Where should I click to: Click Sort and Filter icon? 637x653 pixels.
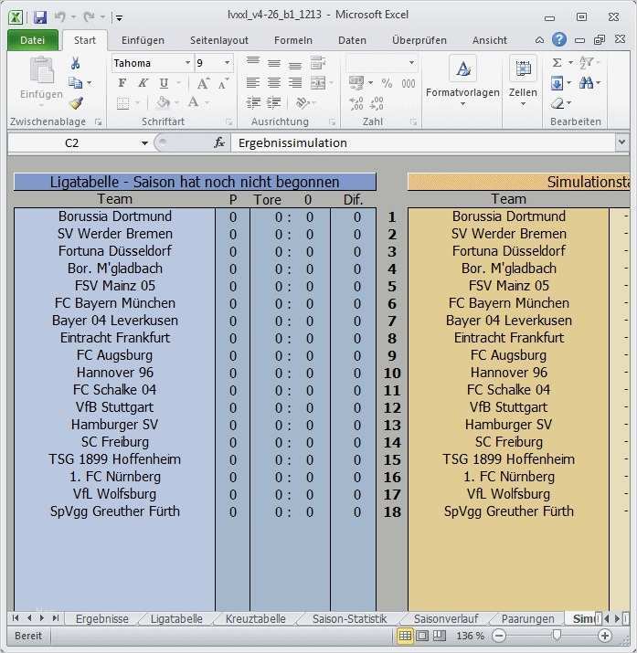tap(586, 62)
